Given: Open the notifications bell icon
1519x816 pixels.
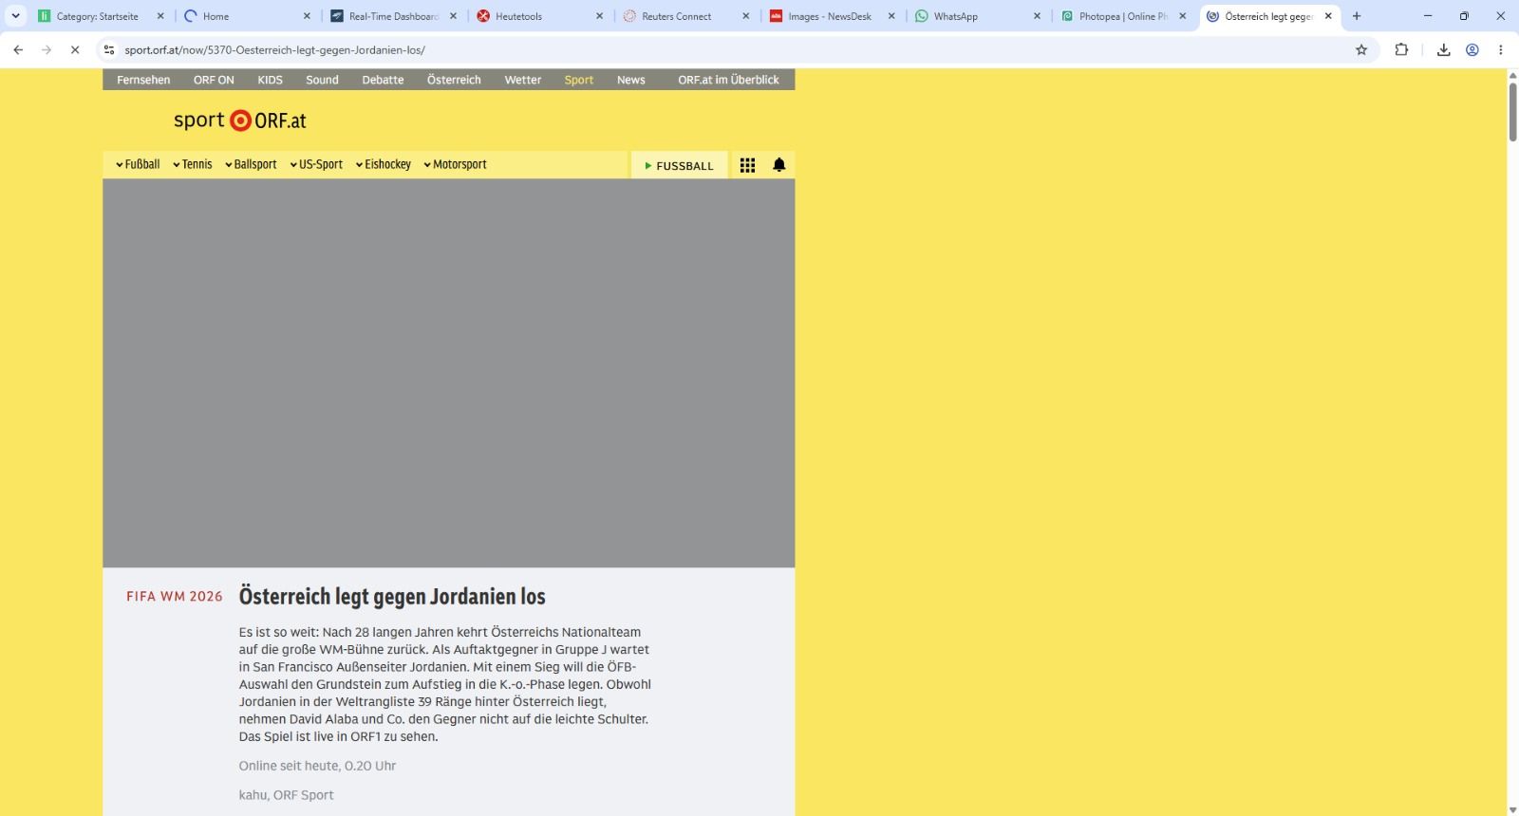Looking at the screenshot, I should (779, 165).
